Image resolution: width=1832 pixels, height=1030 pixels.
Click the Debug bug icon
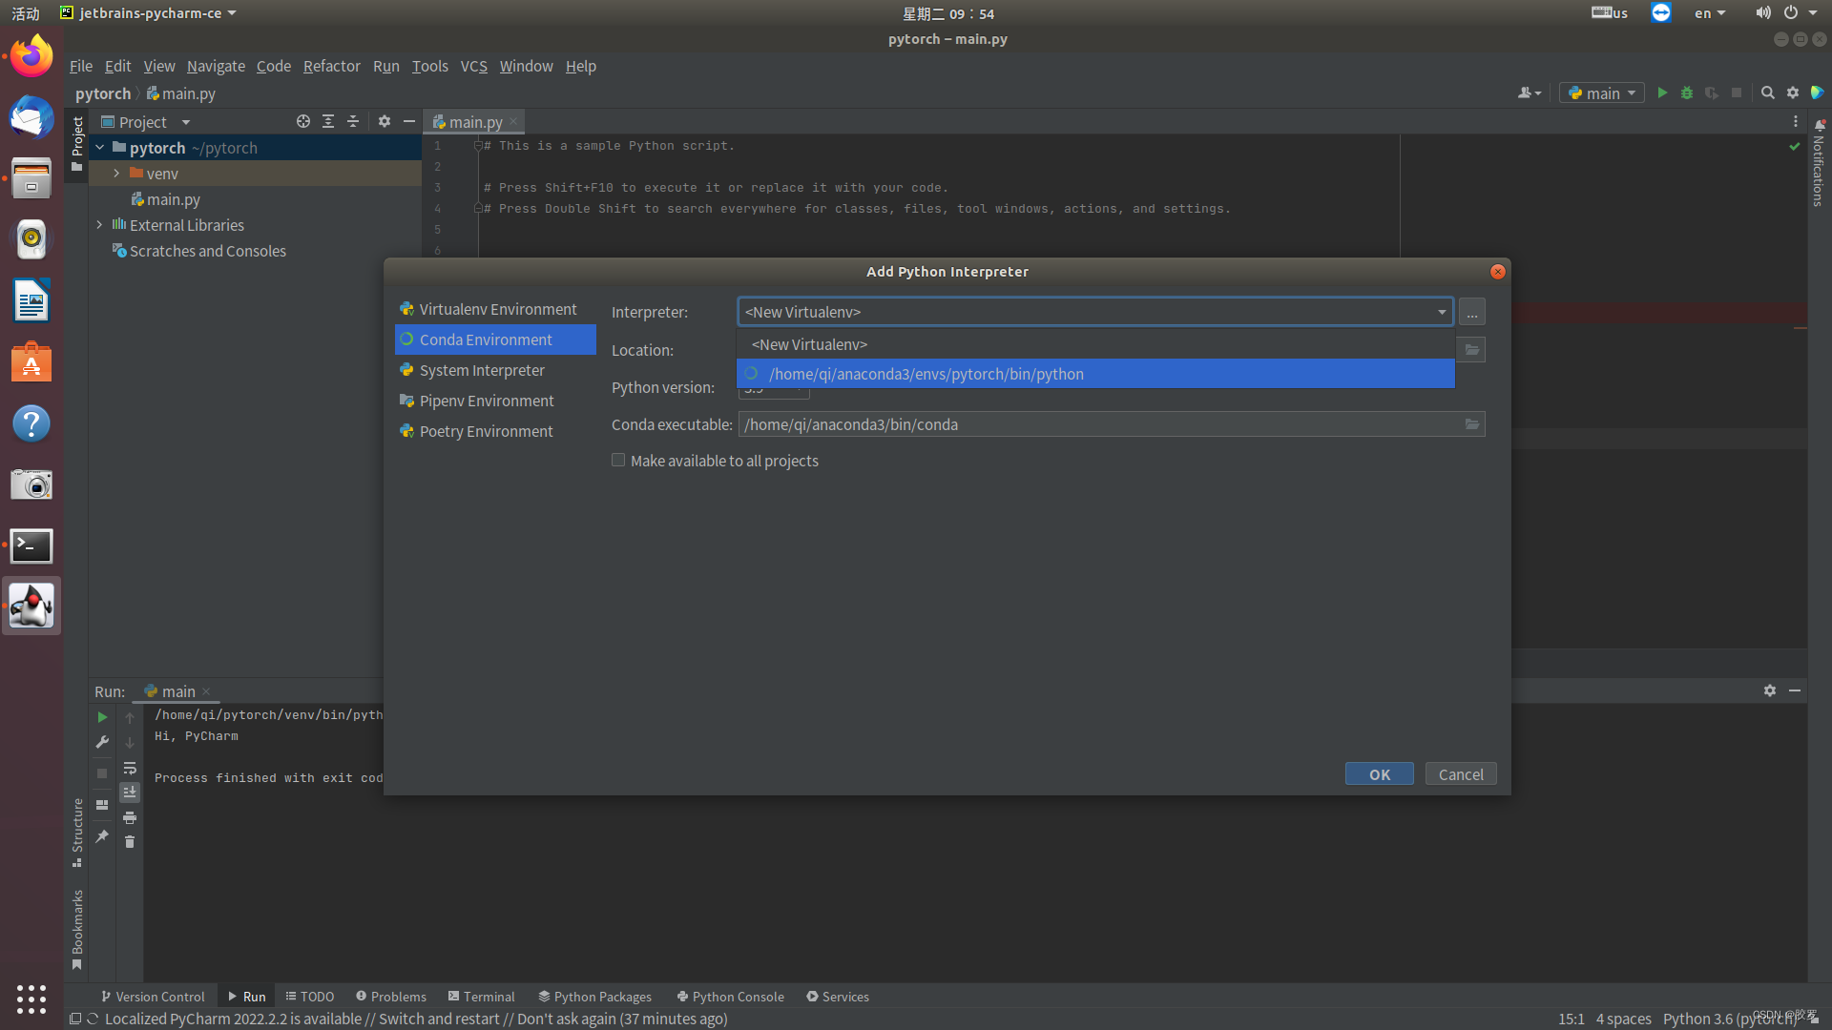pos(1687,93)
